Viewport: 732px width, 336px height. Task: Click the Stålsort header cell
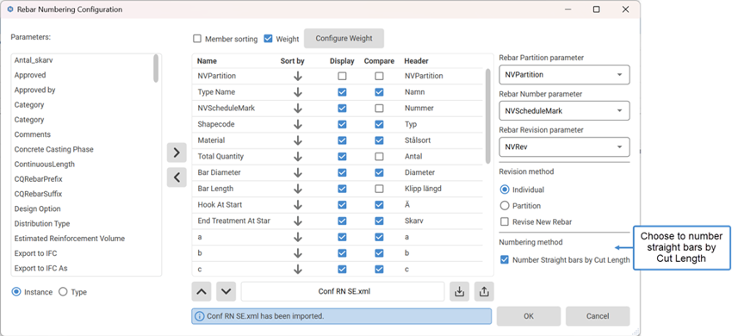click(x=418, y=140)
